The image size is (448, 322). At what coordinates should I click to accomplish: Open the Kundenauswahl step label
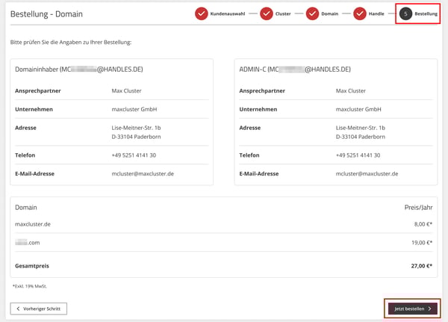click(x=228, y=13)
